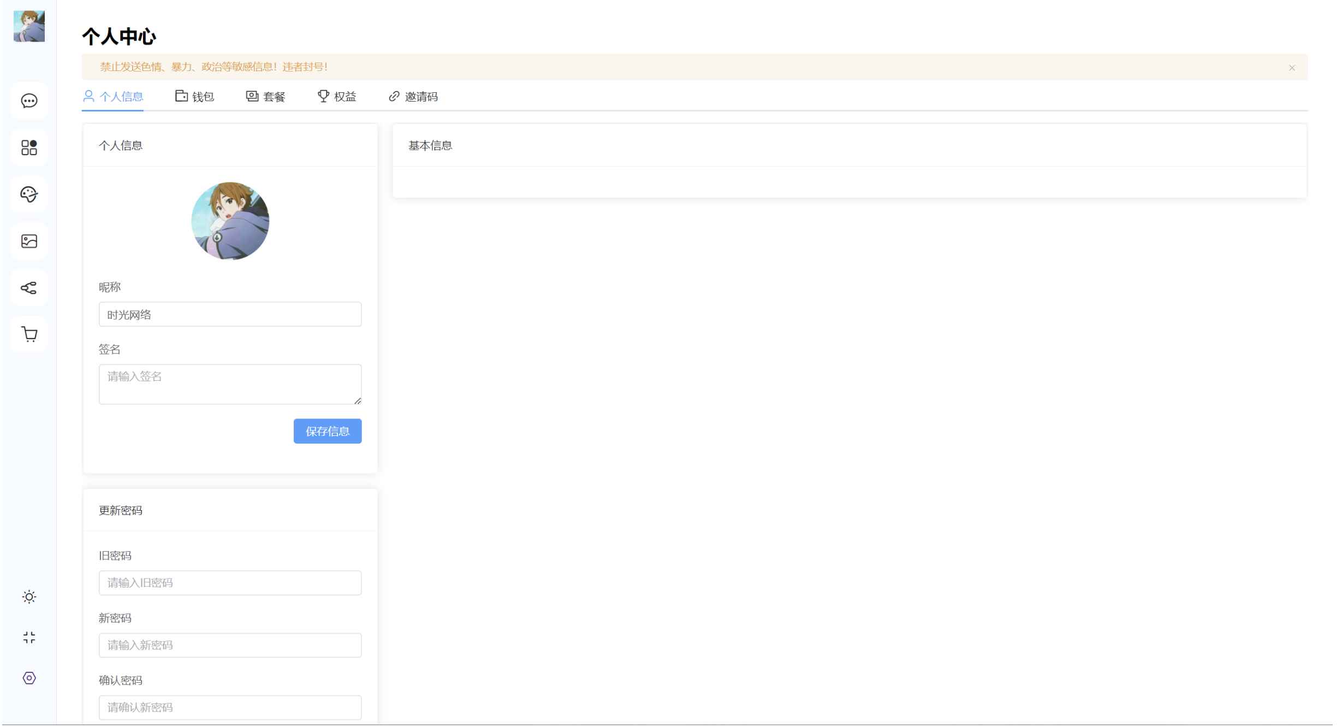Click the collapse fullscreen icon
Screen dimensions: 1337x727
click(x=29, y=637)
